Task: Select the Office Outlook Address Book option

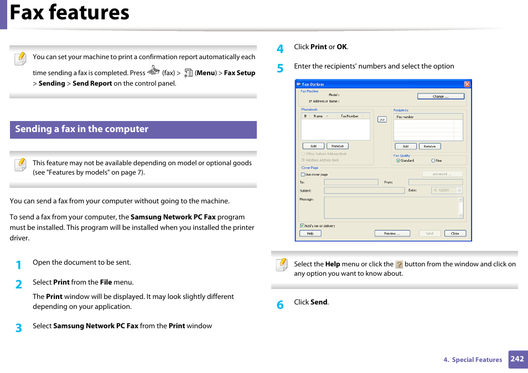Action: click(303, 154)
